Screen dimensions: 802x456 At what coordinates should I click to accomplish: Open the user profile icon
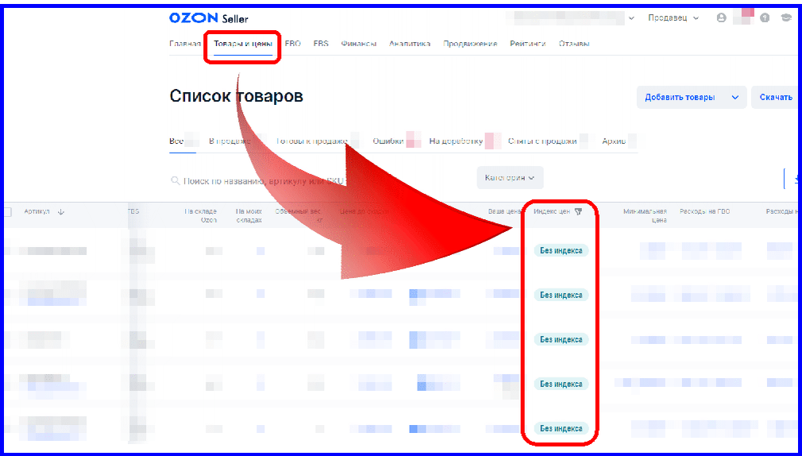[721, 18]
